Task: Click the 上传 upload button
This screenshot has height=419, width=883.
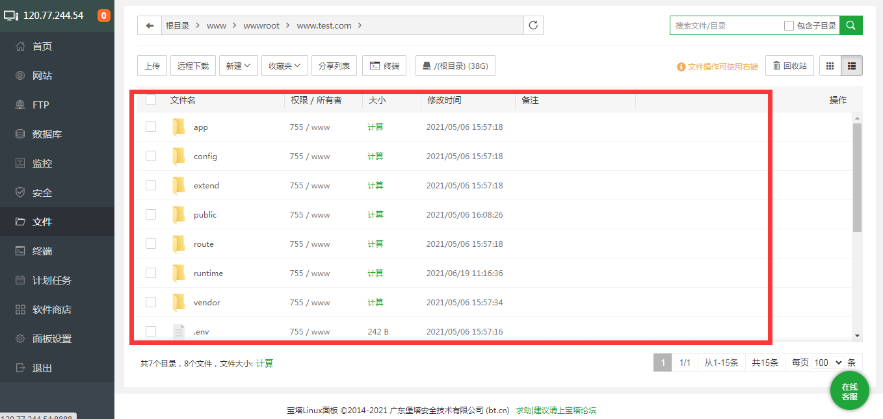Action: (152, 66)
